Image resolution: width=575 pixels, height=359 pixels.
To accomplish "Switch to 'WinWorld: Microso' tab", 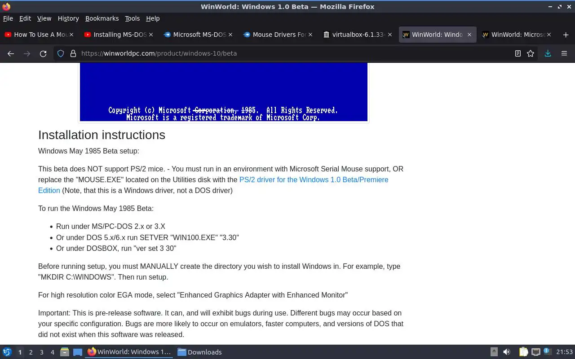I will tap(517, 35).
